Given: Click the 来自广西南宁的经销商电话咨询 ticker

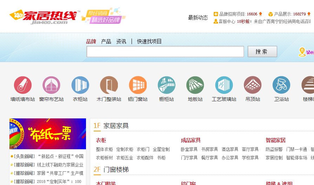Looking at the screenshot, I should coord(282,21).
